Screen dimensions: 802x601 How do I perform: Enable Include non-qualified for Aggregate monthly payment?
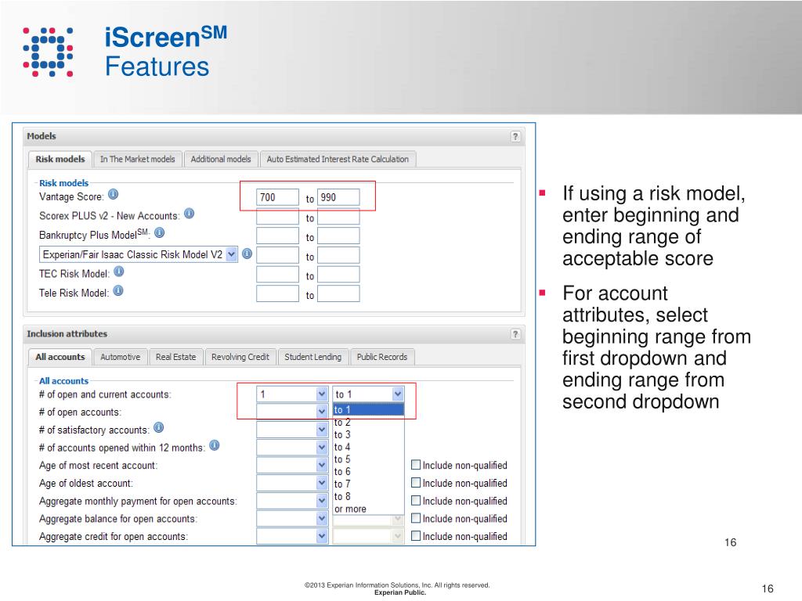tap(416, 501)
